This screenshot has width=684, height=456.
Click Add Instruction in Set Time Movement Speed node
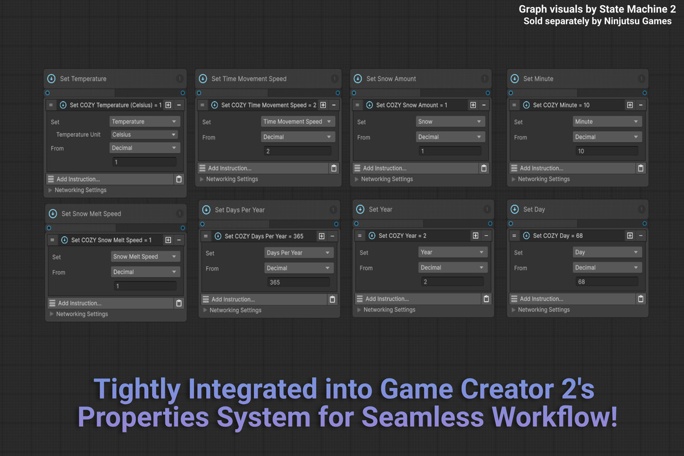pyautogui.click(x=263, y=168)
